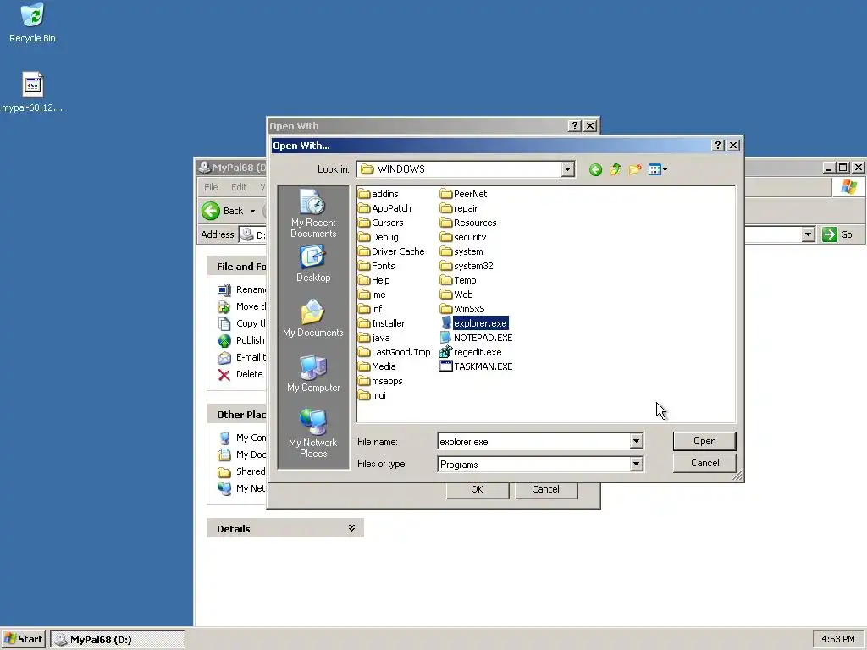
Task: Go back to last folder visited
Action: point(595,169)
